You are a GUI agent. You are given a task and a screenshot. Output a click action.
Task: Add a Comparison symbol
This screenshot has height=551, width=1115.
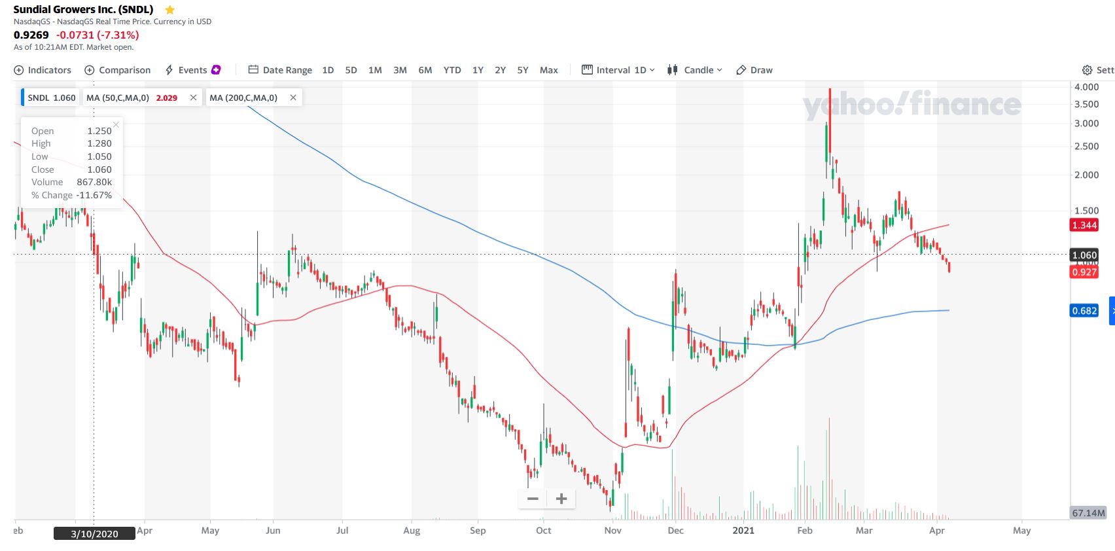(118, 70)
